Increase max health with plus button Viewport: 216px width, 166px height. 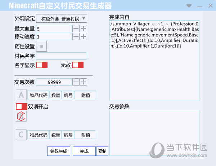tap(84, 29)
